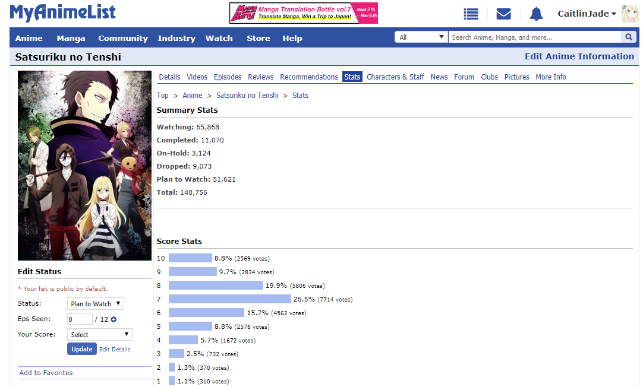Screen dimensions: 643x387
Task: Click the score 10 bar in Score Stats
Action: coord(190,258)
